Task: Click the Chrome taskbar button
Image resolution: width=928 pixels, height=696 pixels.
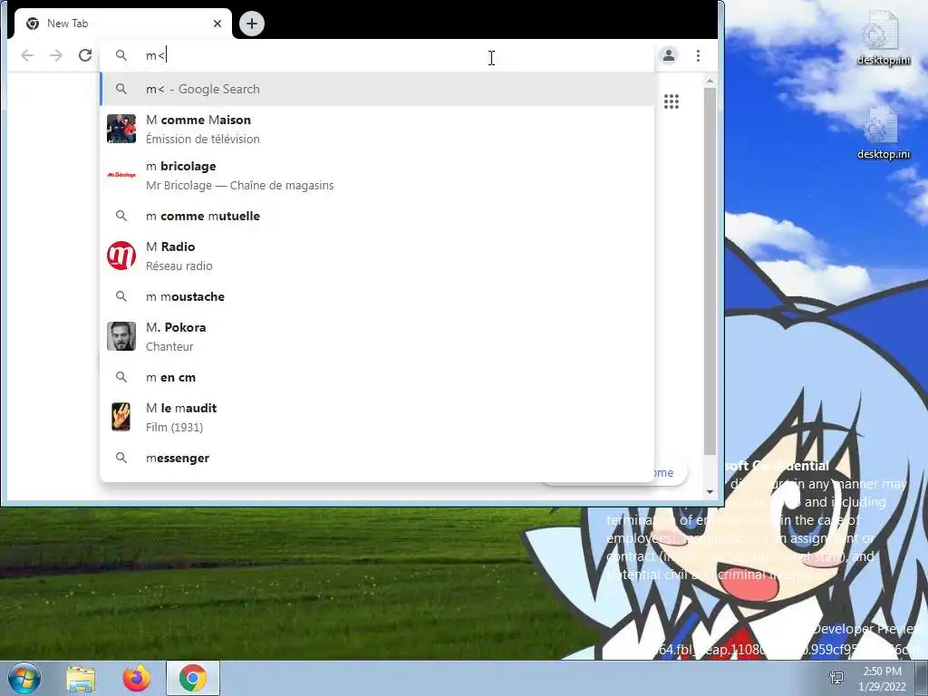Action: click(193, 678)
